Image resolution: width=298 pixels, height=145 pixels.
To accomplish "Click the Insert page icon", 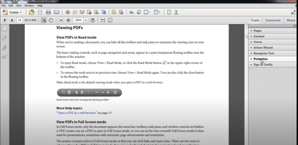I will click(x=96, y=13).
